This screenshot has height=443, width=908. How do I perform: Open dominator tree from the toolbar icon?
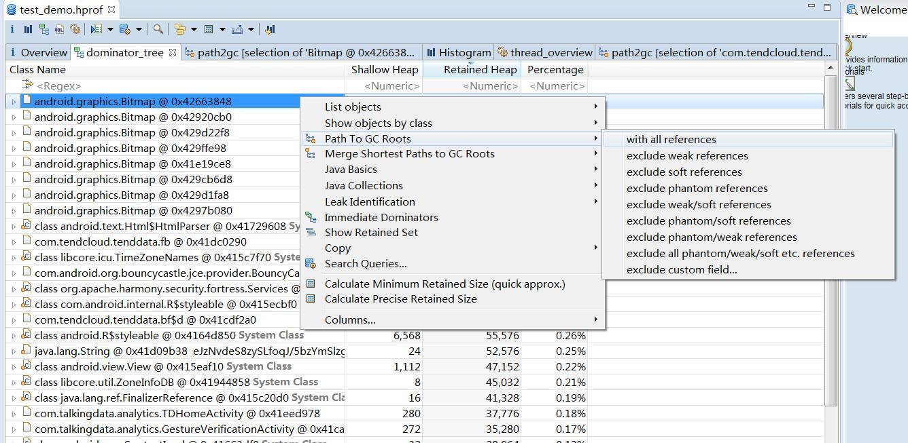tap(43, 29)
